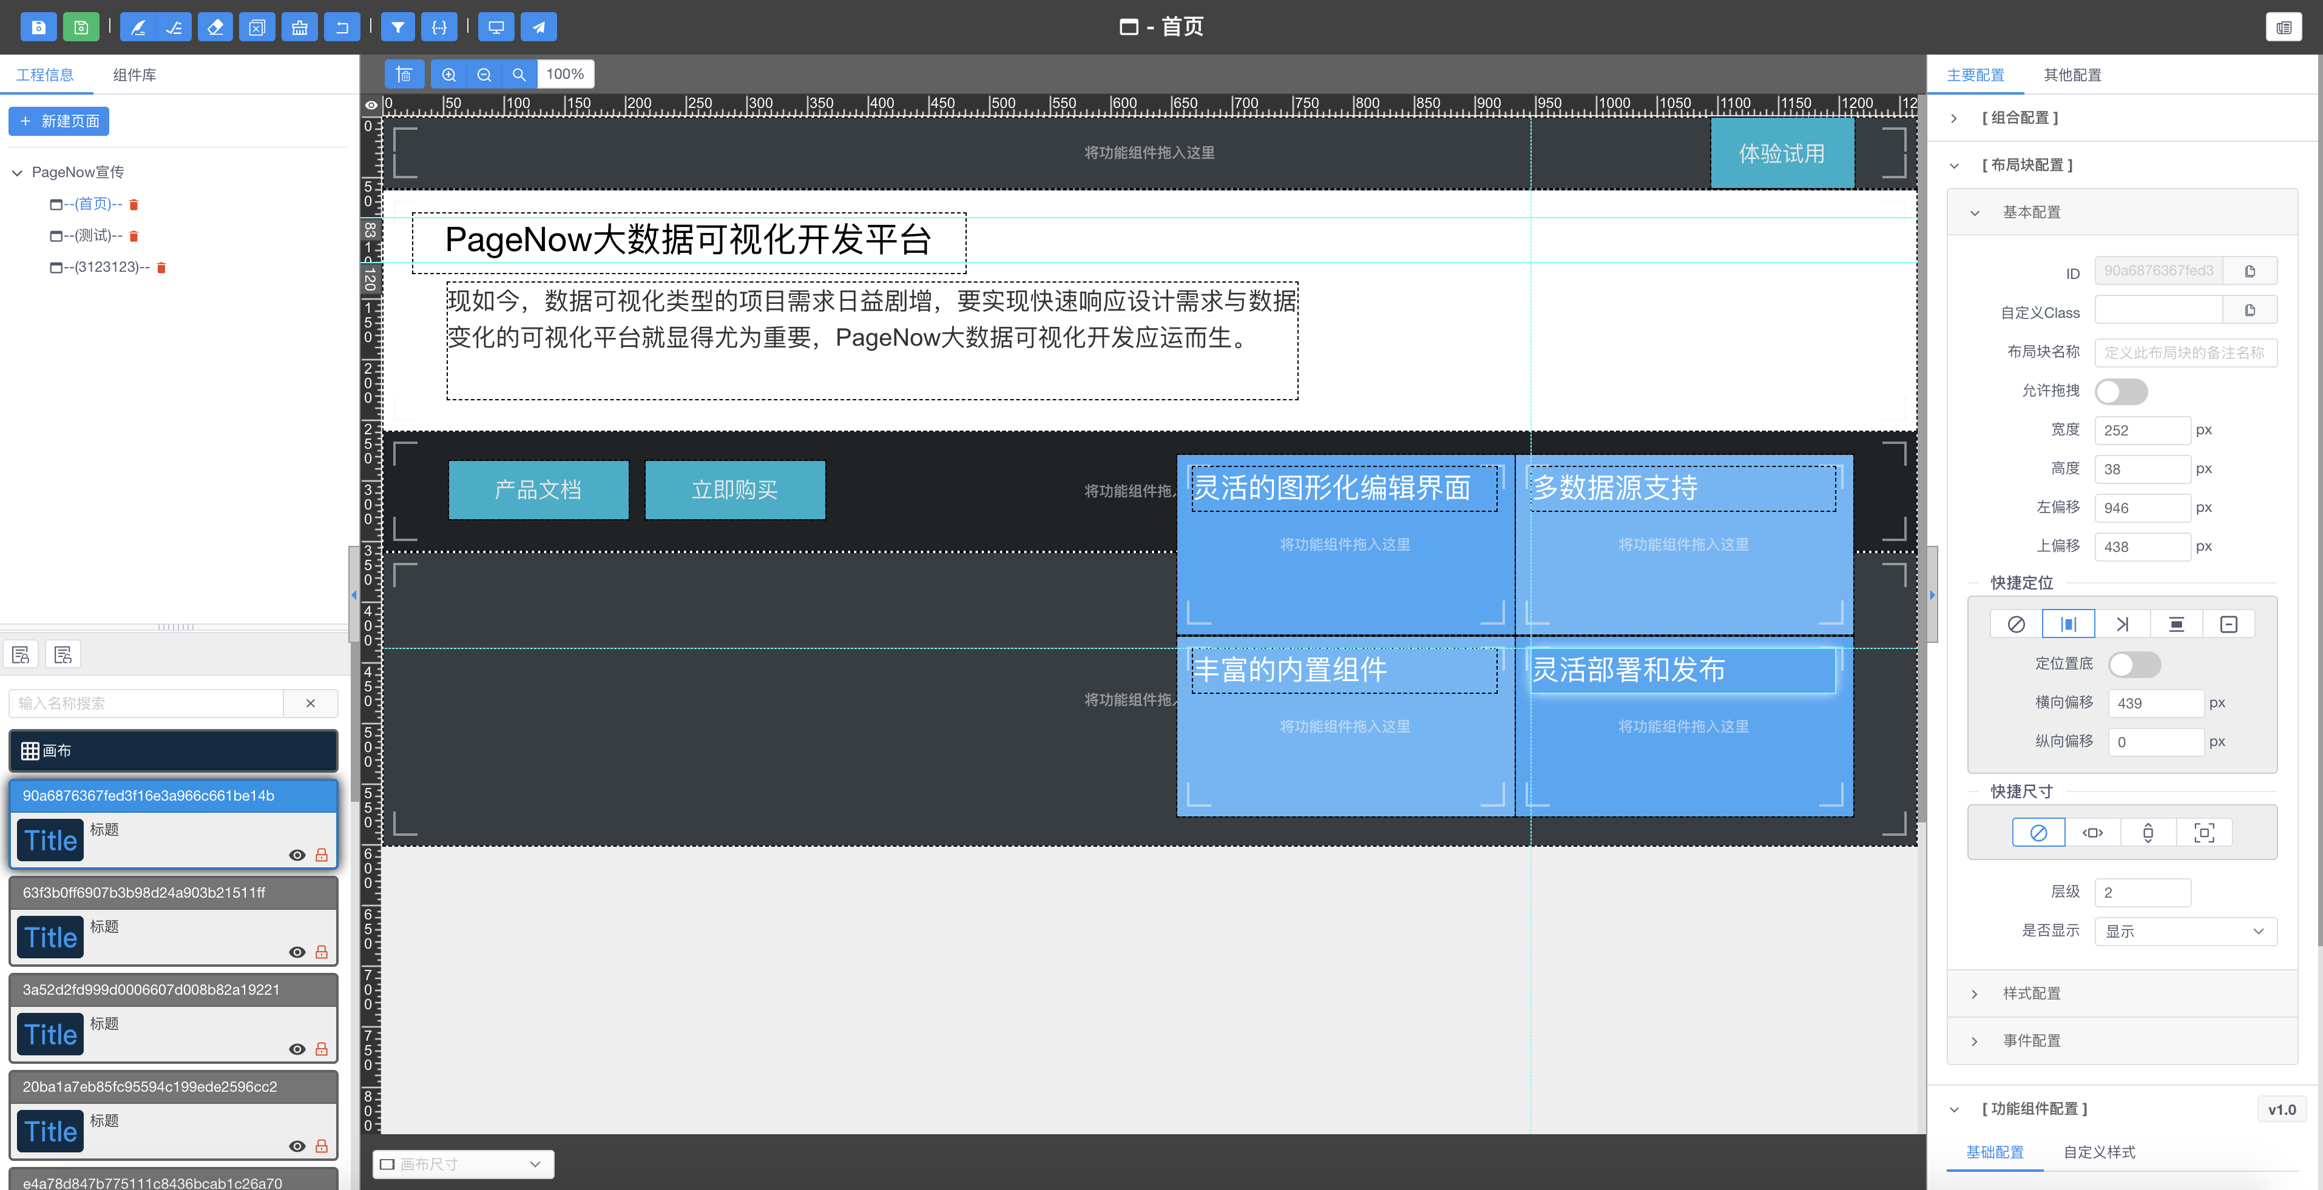Toggle visibility of layer 3a52d2fd999d0006607d008b82a19221
This screenshot has height=1190, width=2323.
pos(297,1049)
